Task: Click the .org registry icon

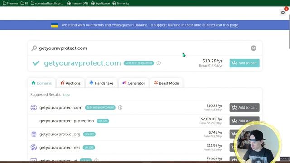Action: pos(34,134)
